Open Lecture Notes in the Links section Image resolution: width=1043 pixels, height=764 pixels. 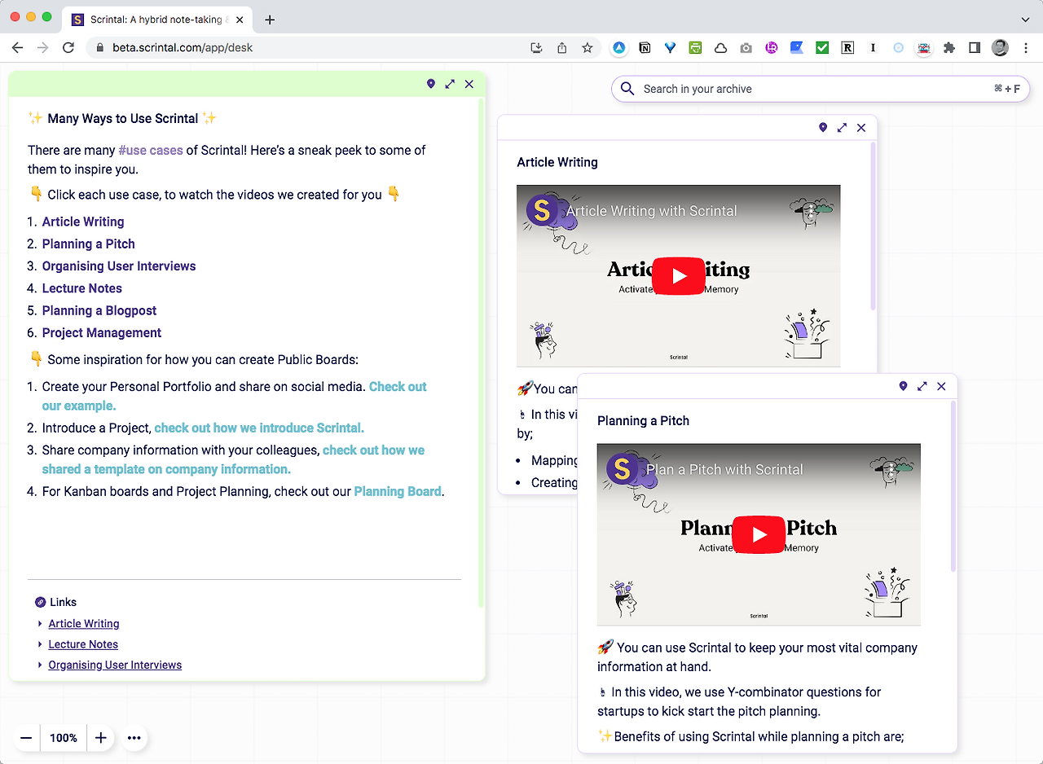pyautogui.click(x=83, y=644)
